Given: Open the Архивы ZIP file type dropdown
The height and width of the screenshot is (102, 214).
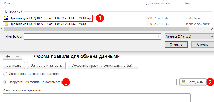Looking at the screenshot, I should [189, 37].
